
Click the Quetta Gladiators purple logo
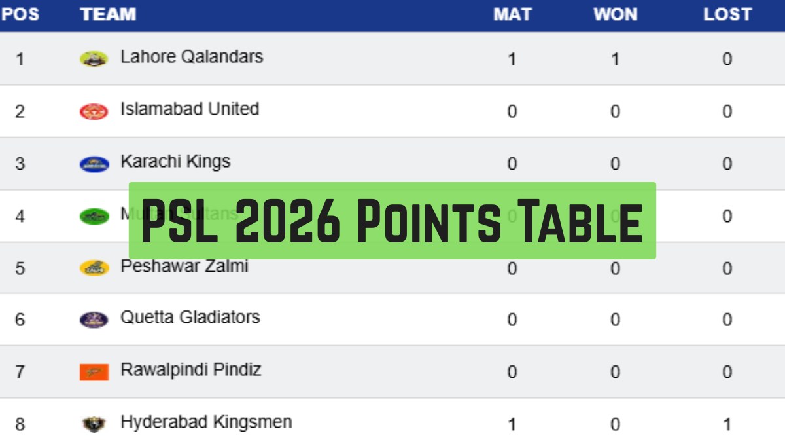(94, 320)
